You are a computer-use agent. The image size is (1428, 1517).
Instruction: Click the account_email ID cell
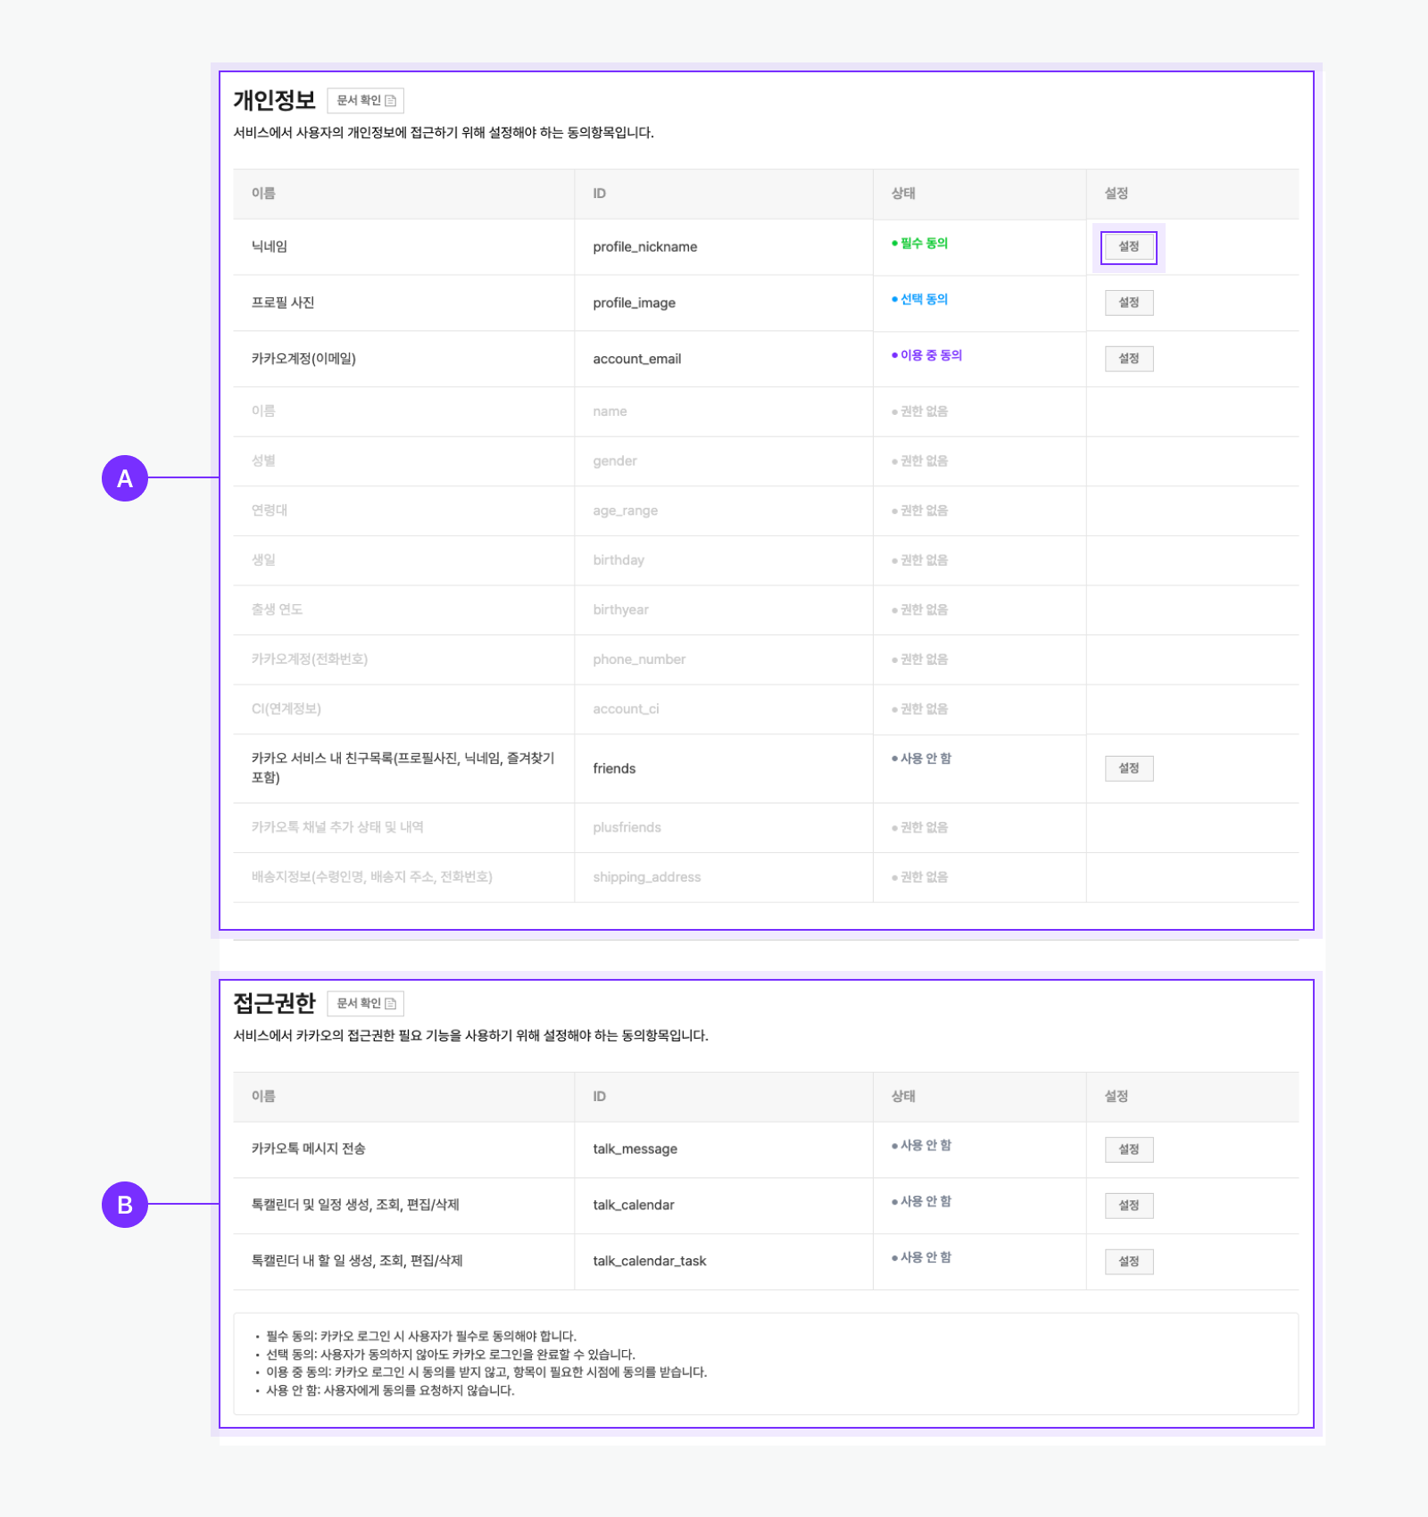(636, 359)
